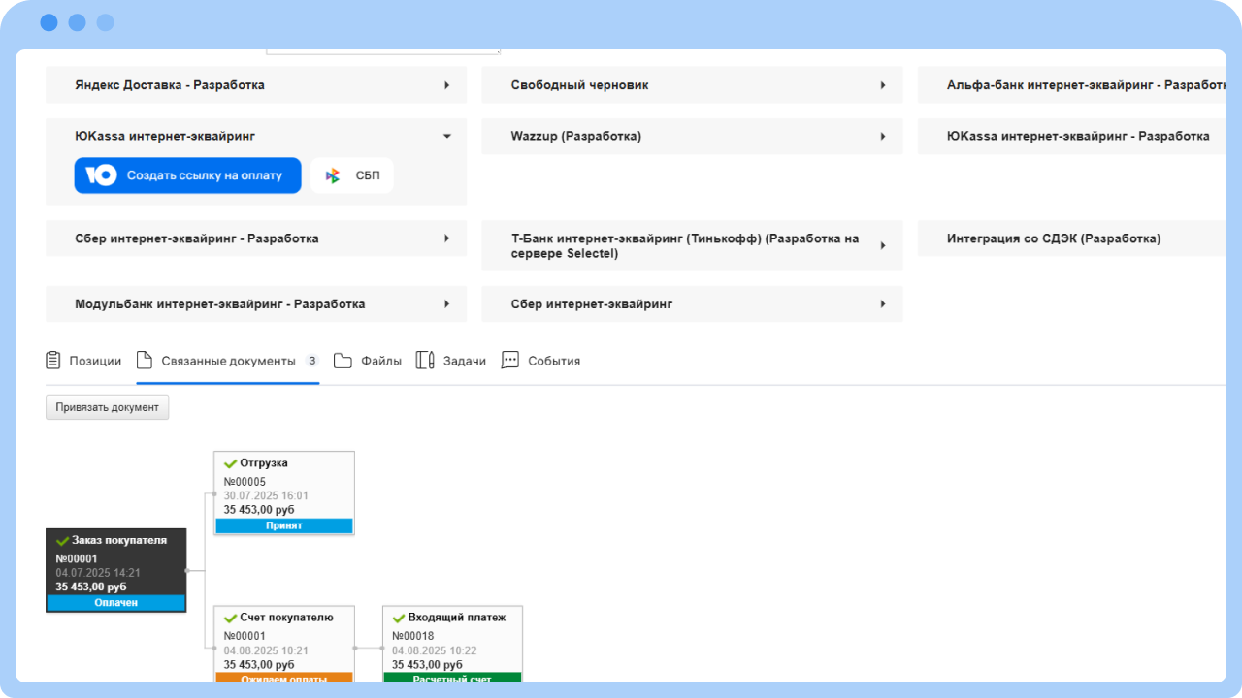
Task: Show the События tab
Action: point(540,361)
